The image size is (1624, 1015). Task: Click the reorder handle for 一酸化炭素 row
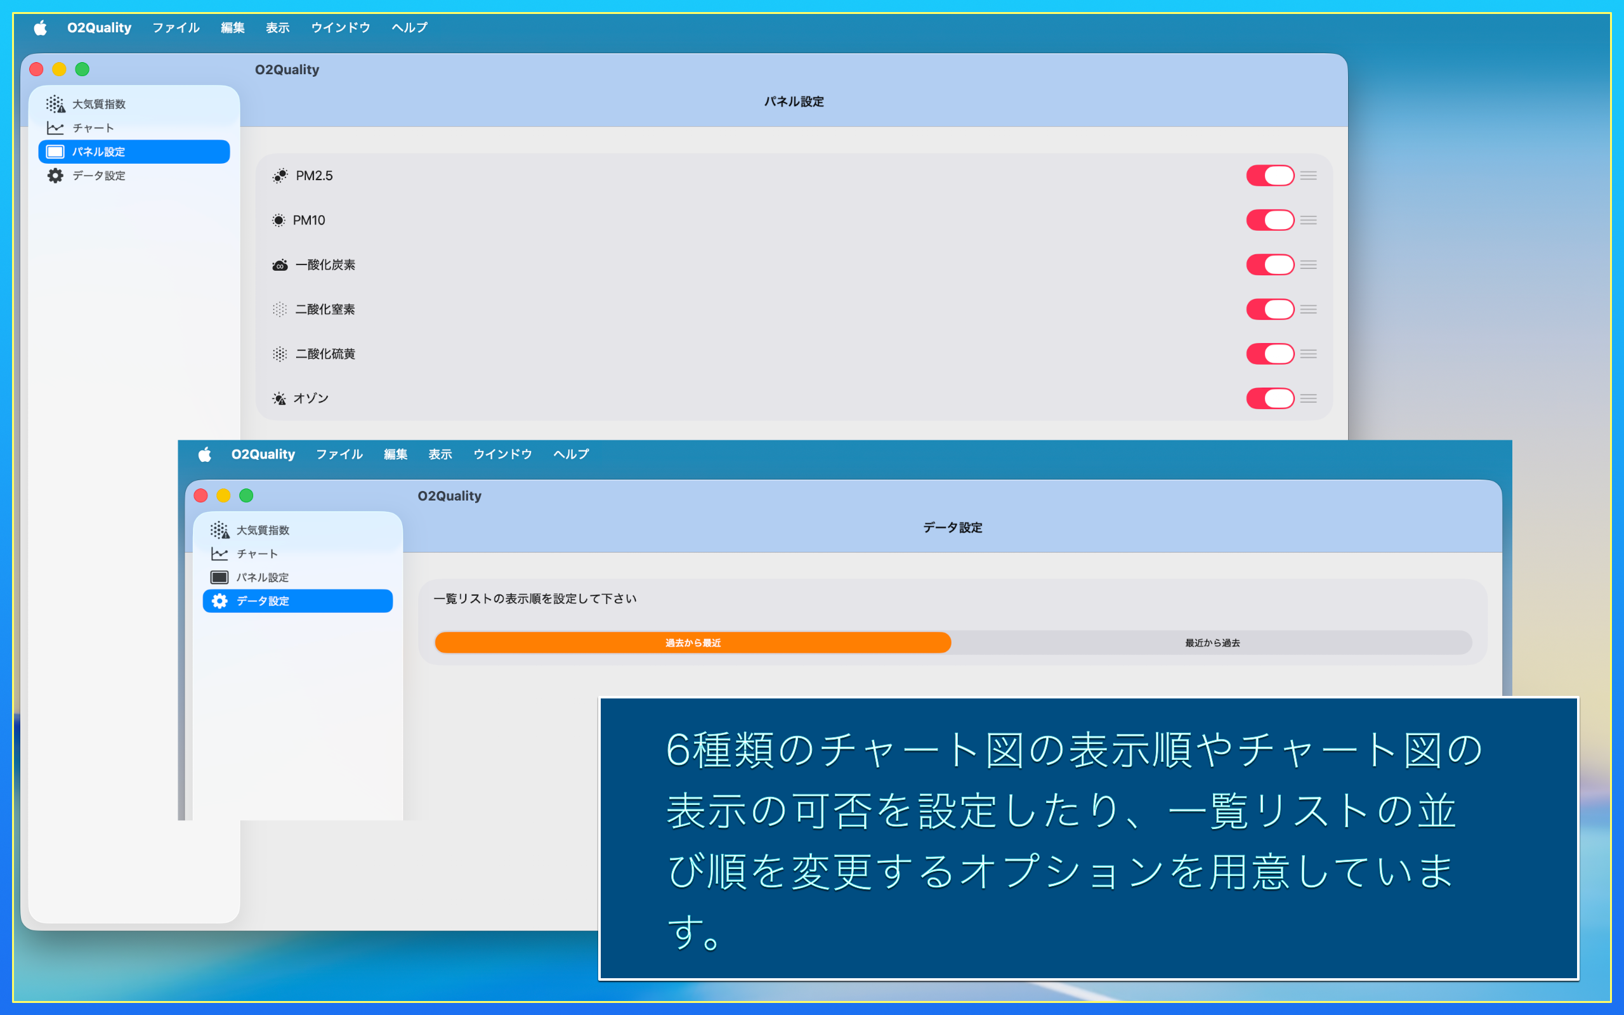point(1308,265)
